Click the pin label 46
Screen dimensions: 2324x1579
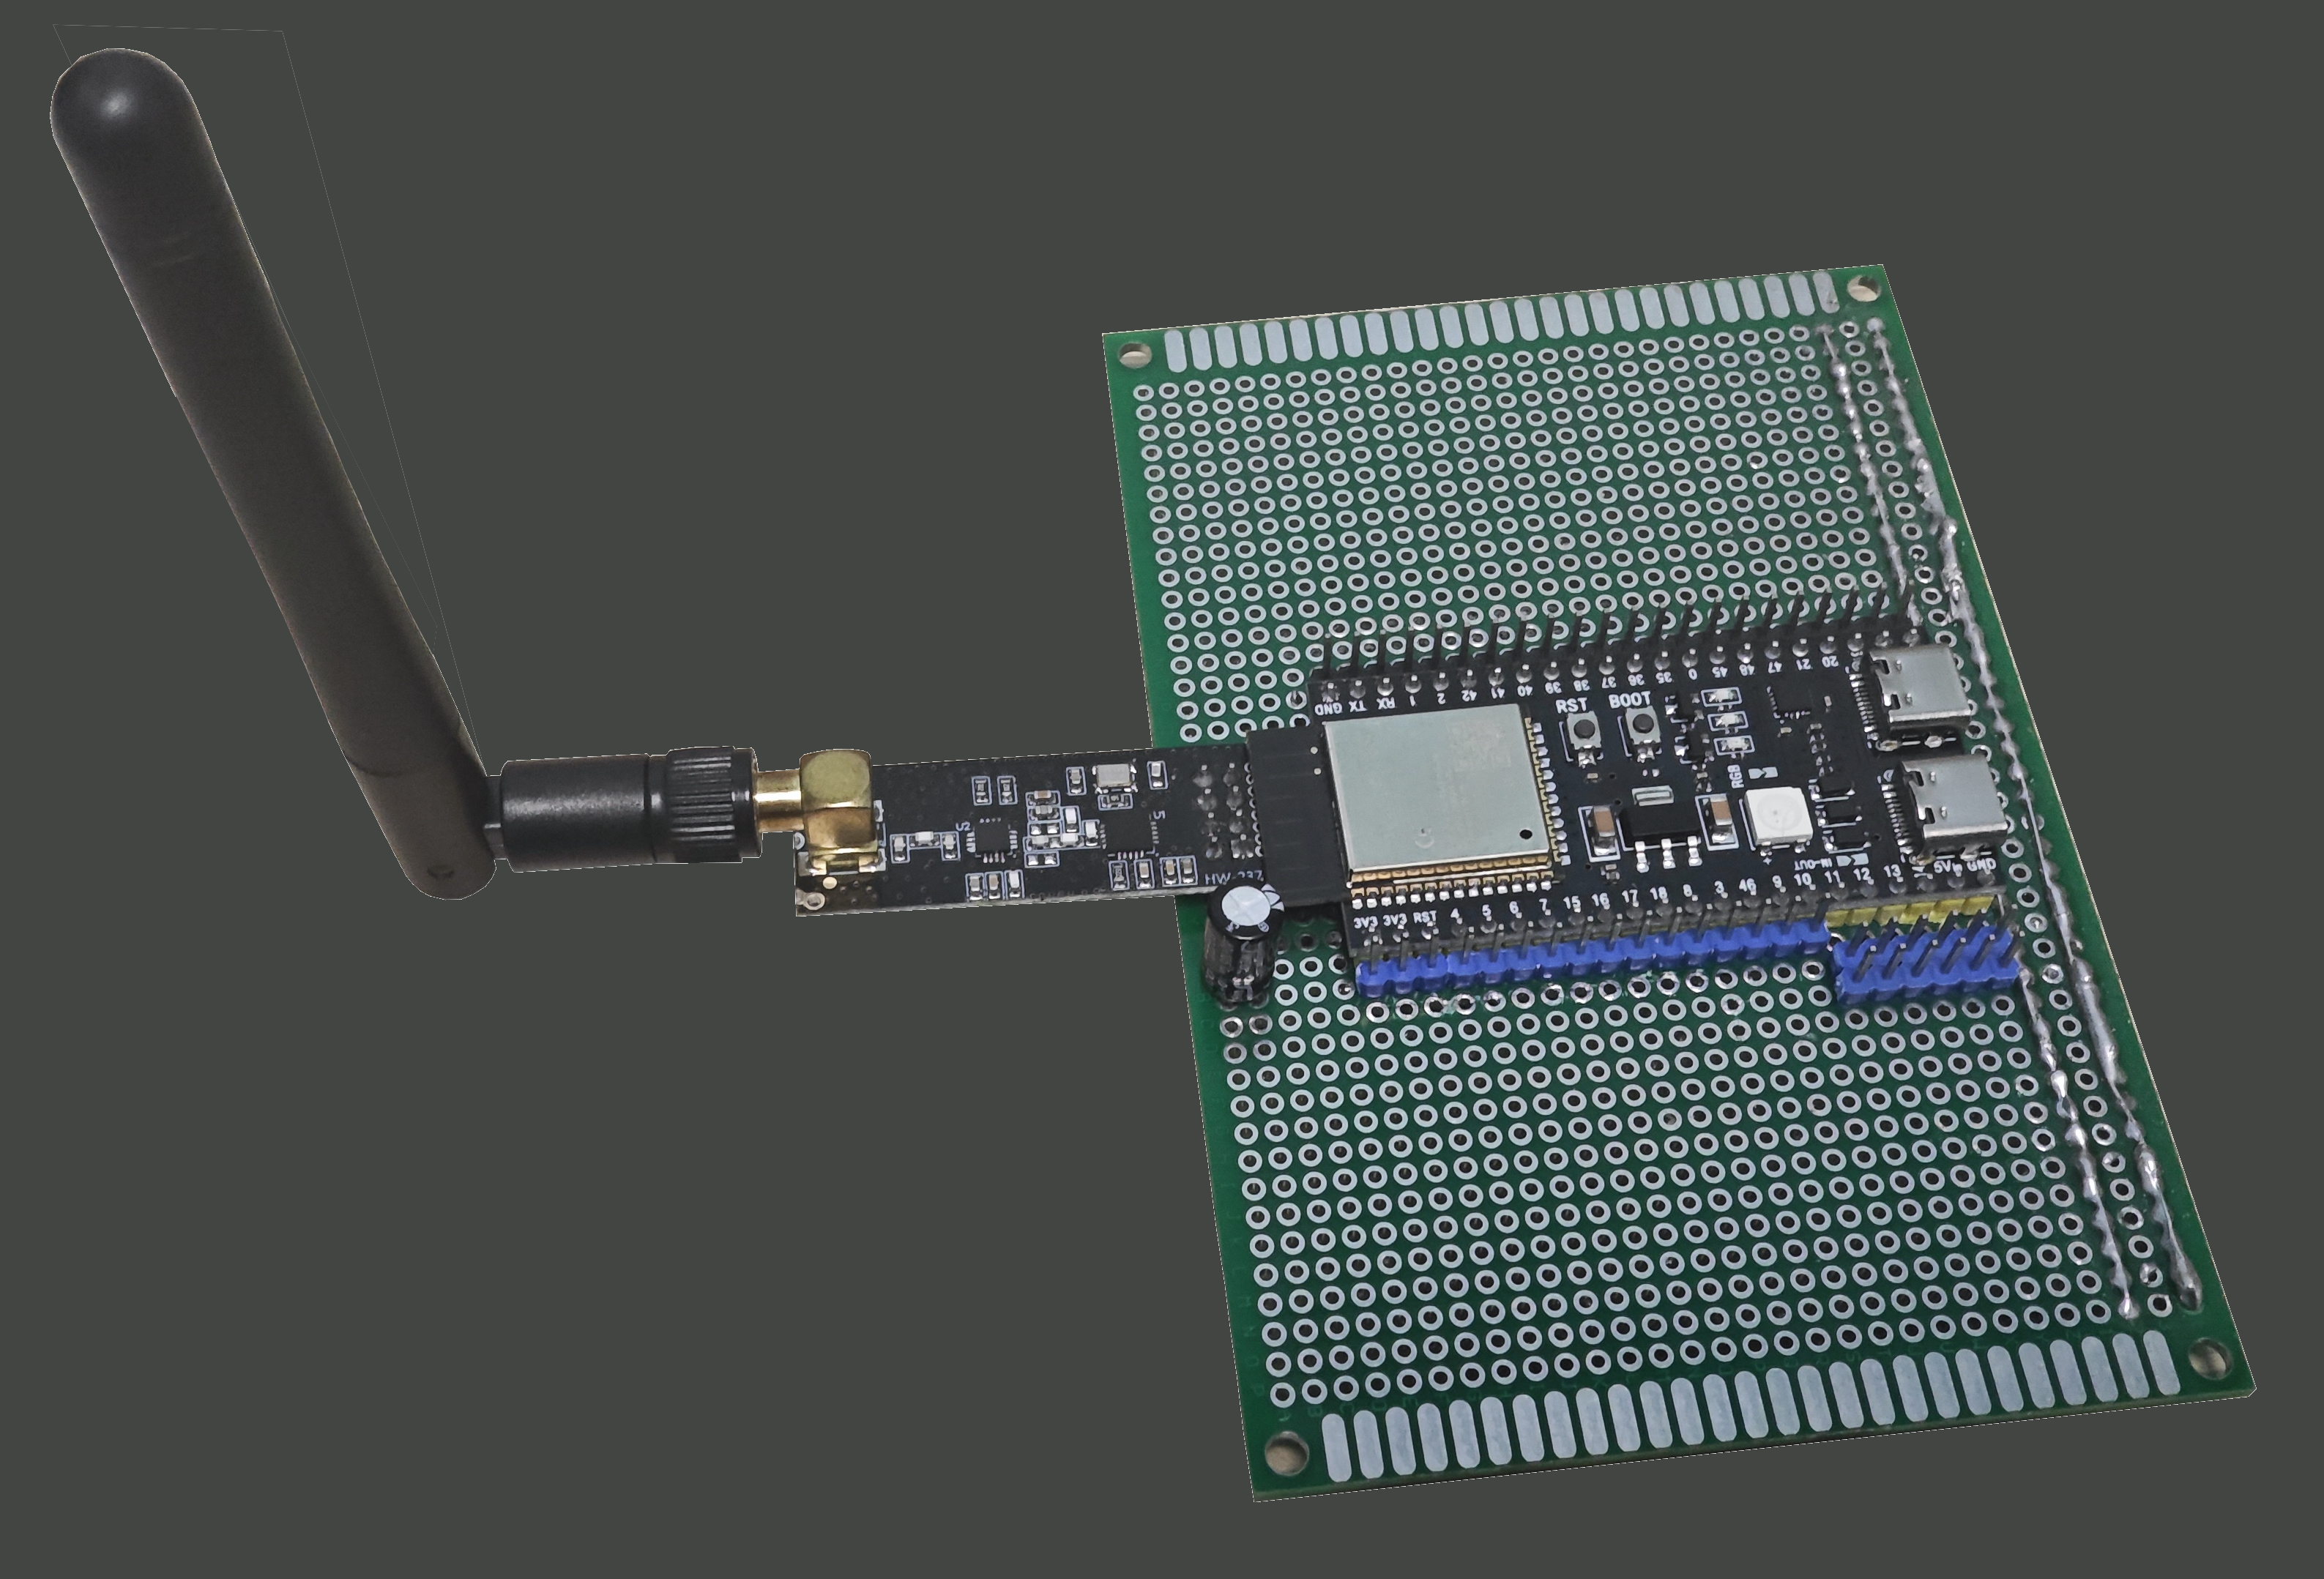(x=1748, y=885)
